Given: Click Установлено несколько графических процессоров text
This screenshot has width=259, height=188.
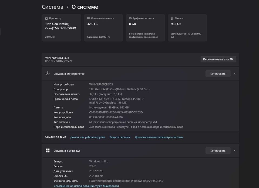Looking at the screenshot, I should click(x=143, y=35).
